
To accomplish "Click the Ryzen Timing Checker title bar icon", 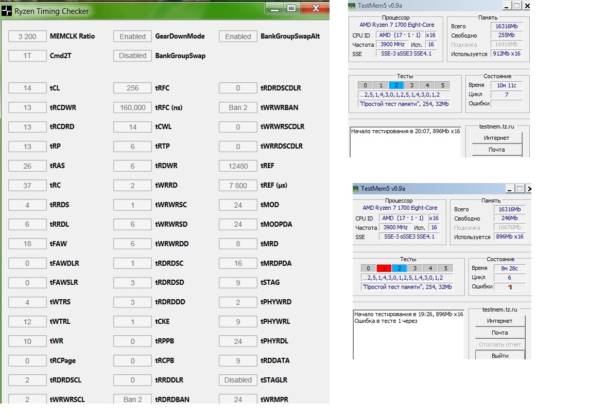I will coord(7,11).
